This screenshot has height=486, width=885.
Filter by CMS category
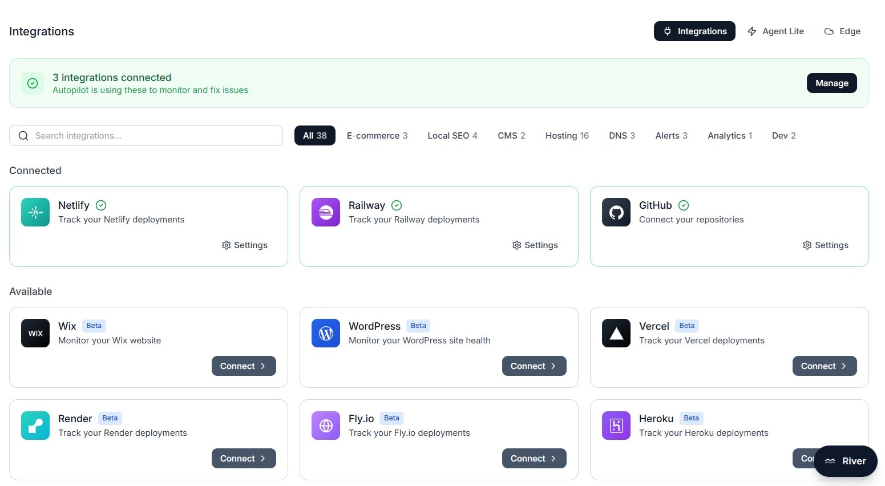[511, 136]
